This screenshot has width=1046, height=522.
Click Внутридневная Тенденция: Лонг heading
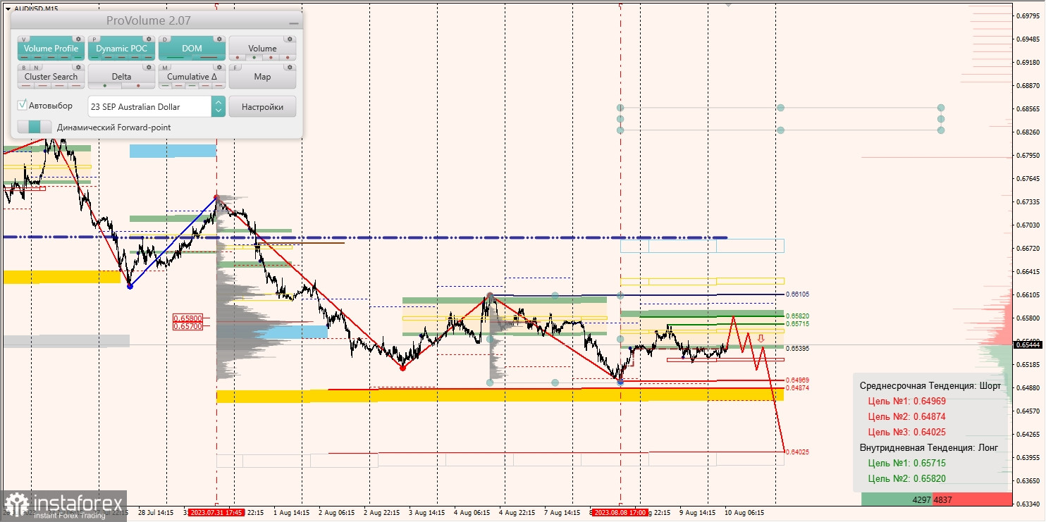coord(930,447)
